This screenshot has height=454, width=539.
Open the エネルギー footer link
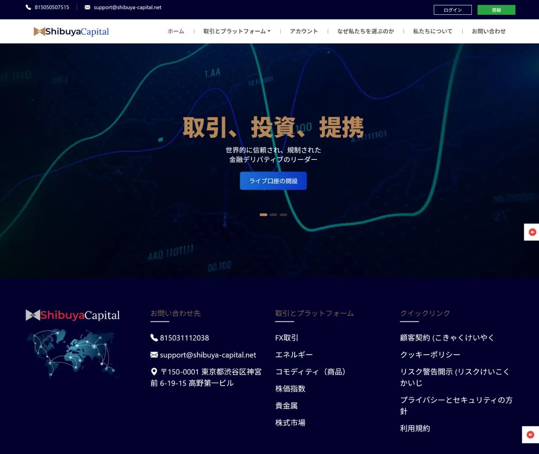(x=294, y=355)
